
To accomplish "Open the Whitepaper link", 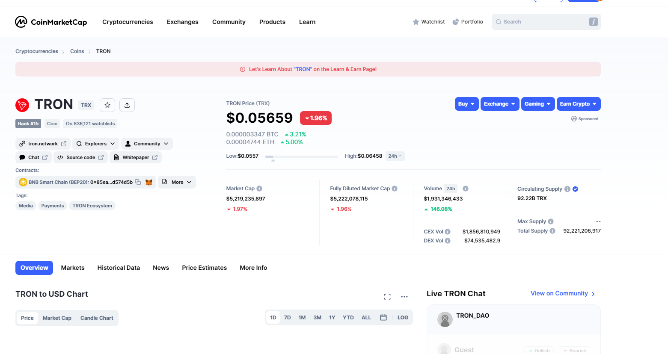I will click(136, 157).
